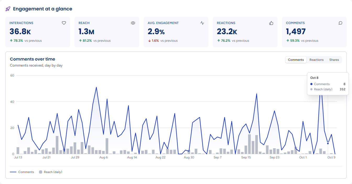Click the blue Comments dot in tooltip
The height and width of the screenshot is (184, 352).
coord(311,84)
